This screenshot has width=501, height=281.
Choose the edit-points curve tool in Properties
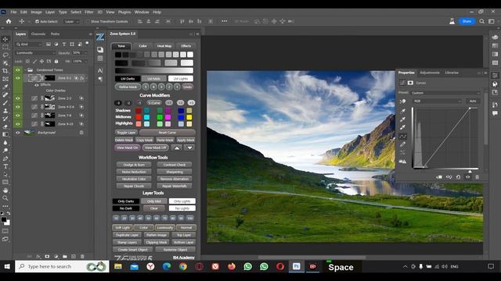(402, 137)
